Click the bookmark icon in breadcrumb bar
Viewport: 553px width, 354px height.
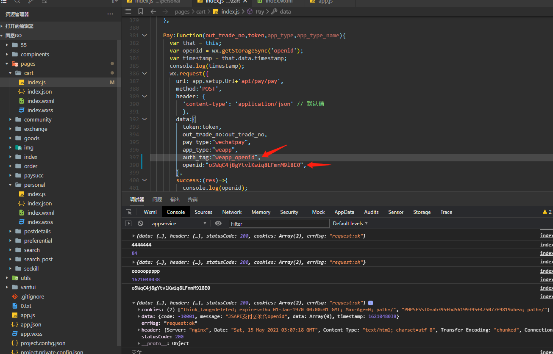pos(141,11)
